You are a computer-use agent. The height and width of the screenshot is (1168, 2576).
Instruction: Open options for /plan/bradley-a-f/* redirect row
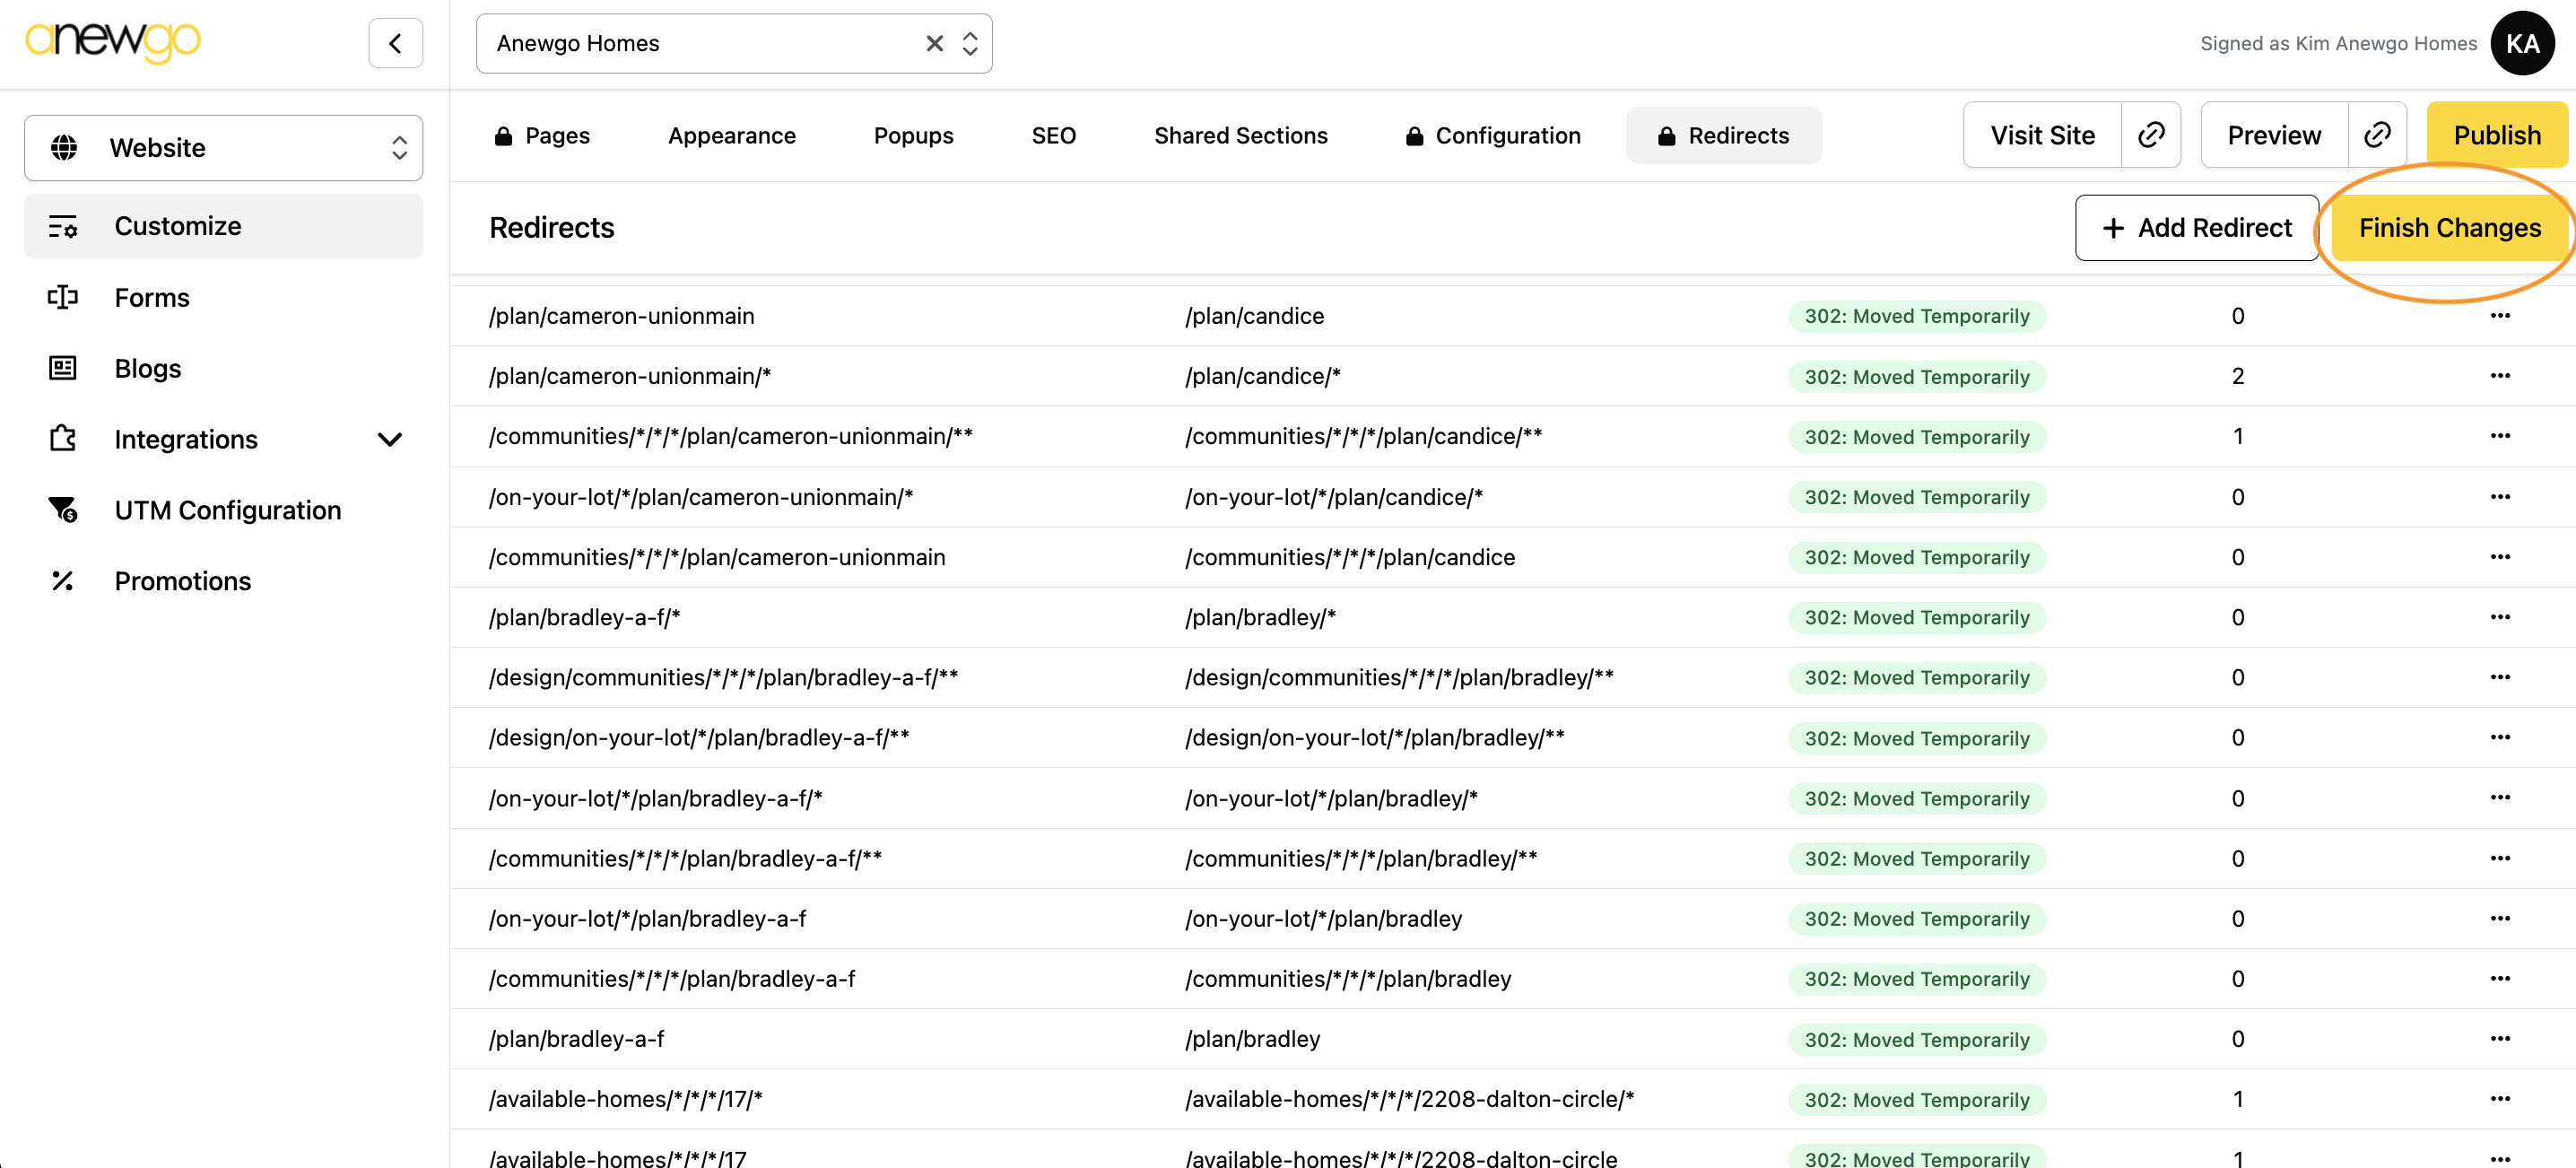pos(2499,617)
